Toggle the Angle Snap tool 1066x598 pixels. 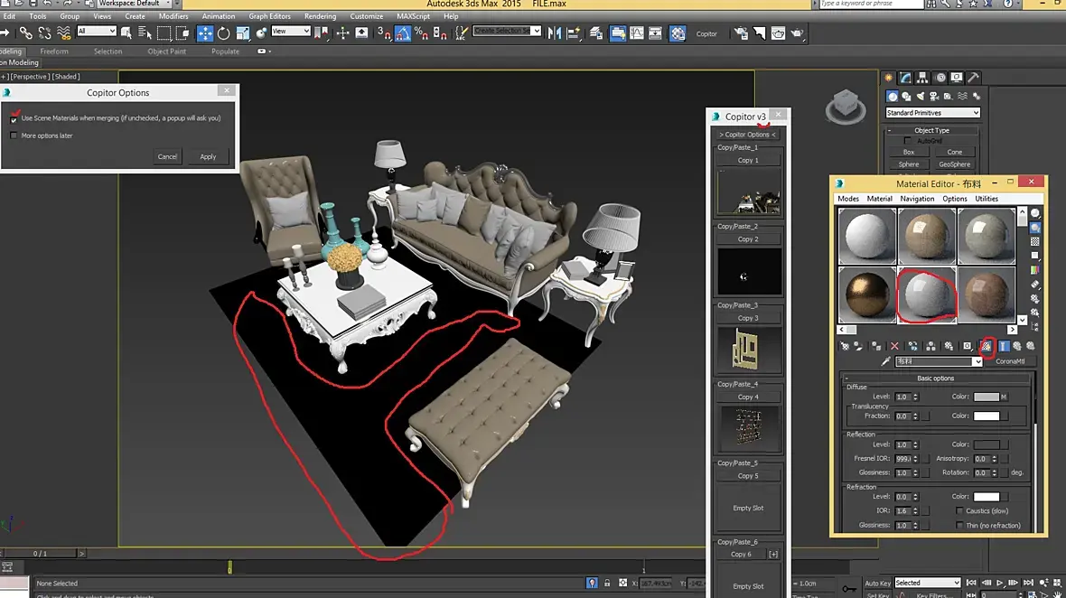click(403, 33)
